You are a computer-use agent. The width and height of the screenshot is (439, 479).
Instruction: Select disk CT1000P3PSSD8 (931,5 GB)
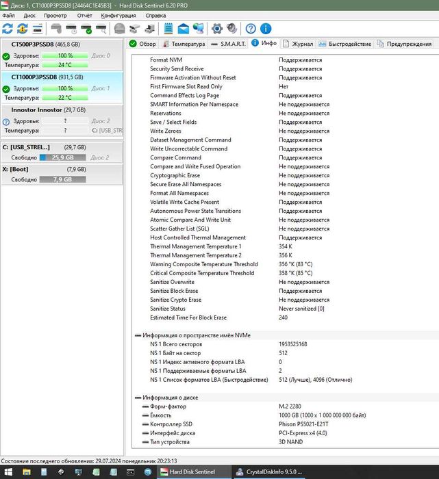[x=62, y=88]
